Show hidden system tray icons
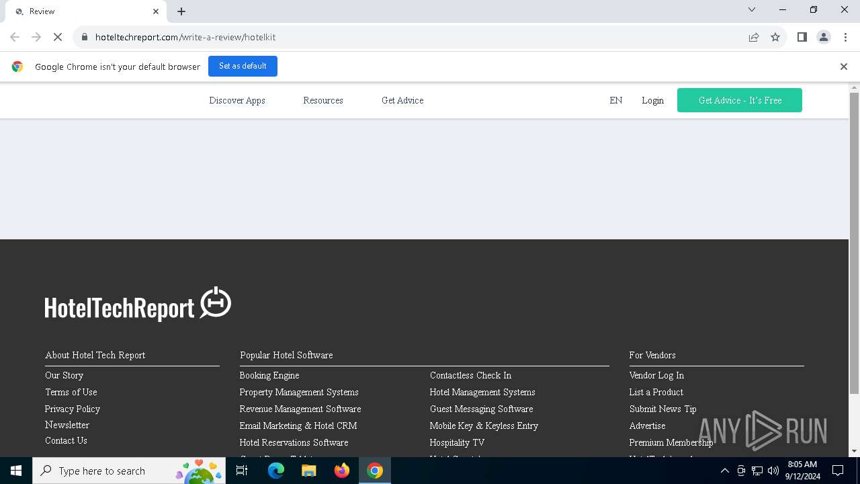 725,471
